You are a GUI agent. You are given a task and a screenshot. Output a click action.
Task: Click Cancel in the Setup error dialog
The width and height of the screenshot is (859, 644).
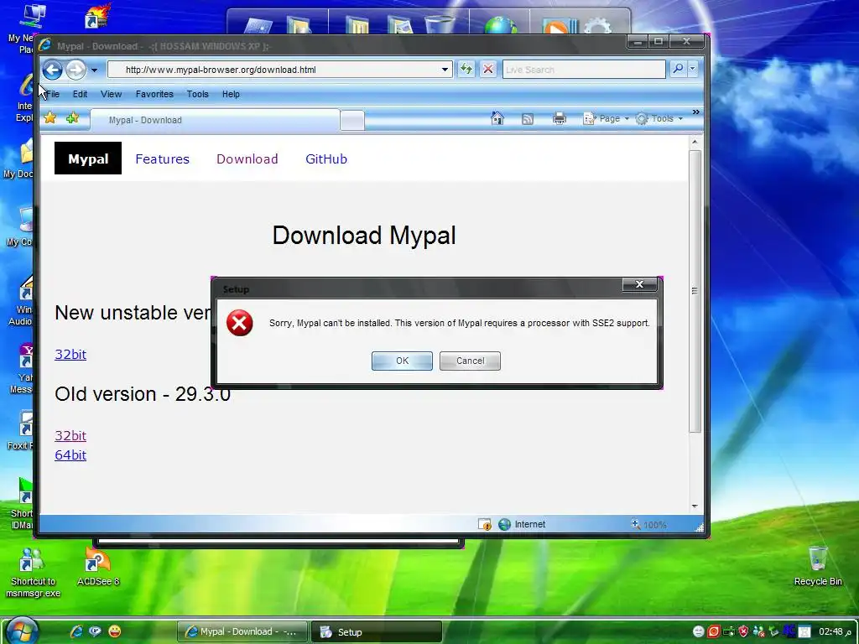pos(470,361)
